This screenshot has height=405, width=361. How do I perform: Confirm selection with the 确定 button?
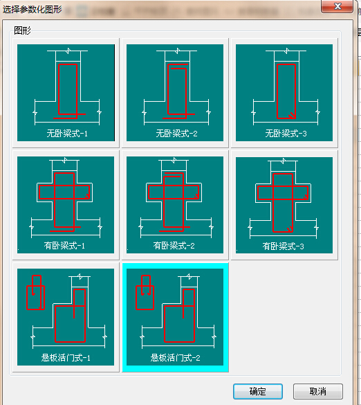(258, 391)
